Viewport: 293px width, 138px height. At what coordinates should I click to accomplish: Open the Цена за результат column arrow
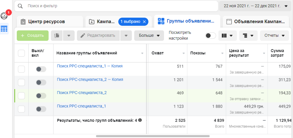(x=264, y=53)
